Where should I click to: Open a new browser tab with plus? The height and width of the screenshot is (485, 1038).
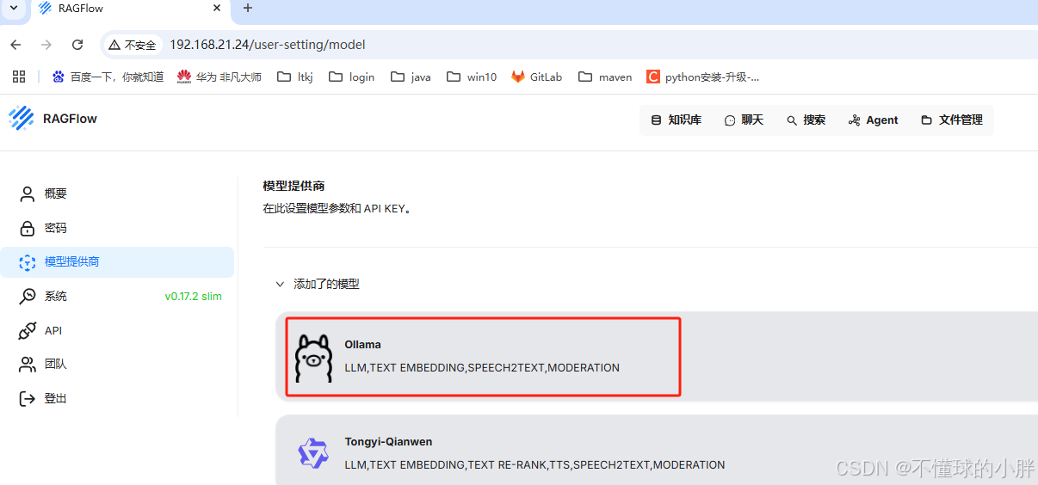248,9
